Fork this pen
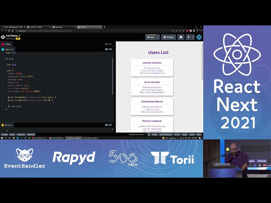Screen dimensions: 271x203 coord(177,134)
